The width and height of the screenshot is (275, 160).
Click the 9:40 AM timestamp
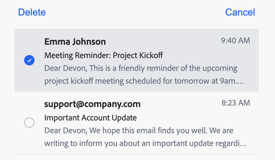click(235, 40)
